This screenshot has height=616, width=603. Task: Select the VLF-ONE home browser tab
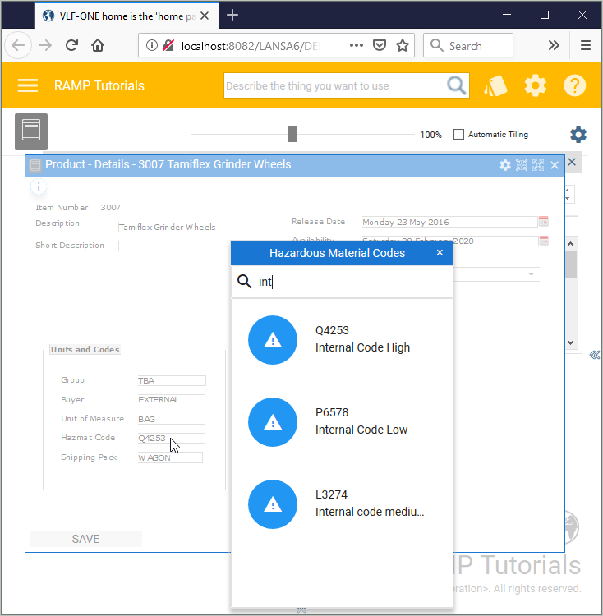coord(127,16)
